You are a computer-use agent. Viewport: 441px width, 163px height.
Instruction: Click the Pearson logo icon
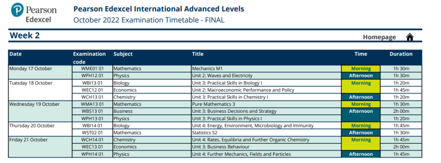pyautogui.click(x=18, y=10)
